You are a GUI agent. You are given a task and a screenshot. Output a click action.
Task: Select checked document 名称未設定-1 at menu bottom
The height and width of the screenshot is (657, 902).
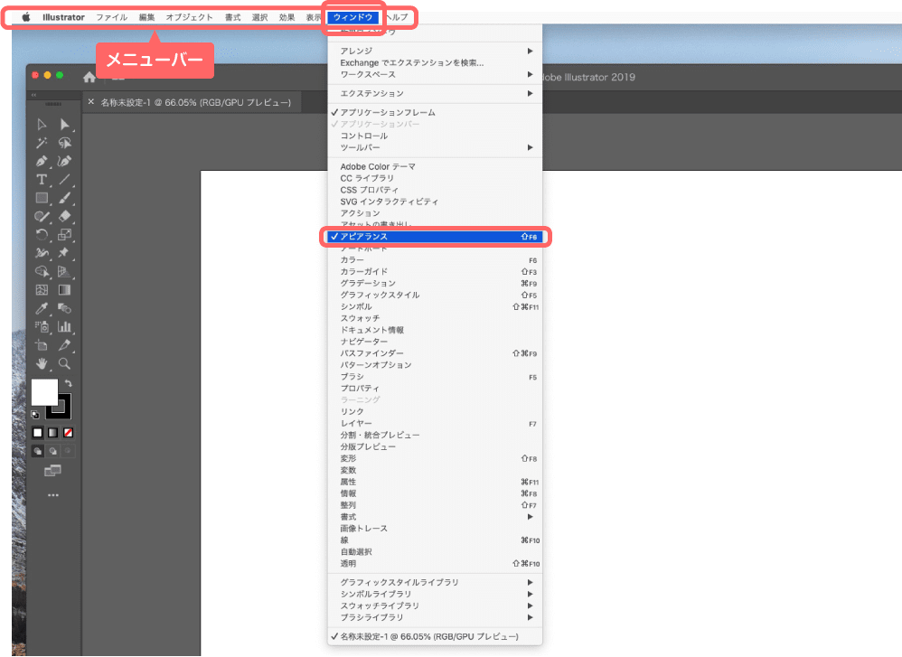click(429, 636)
